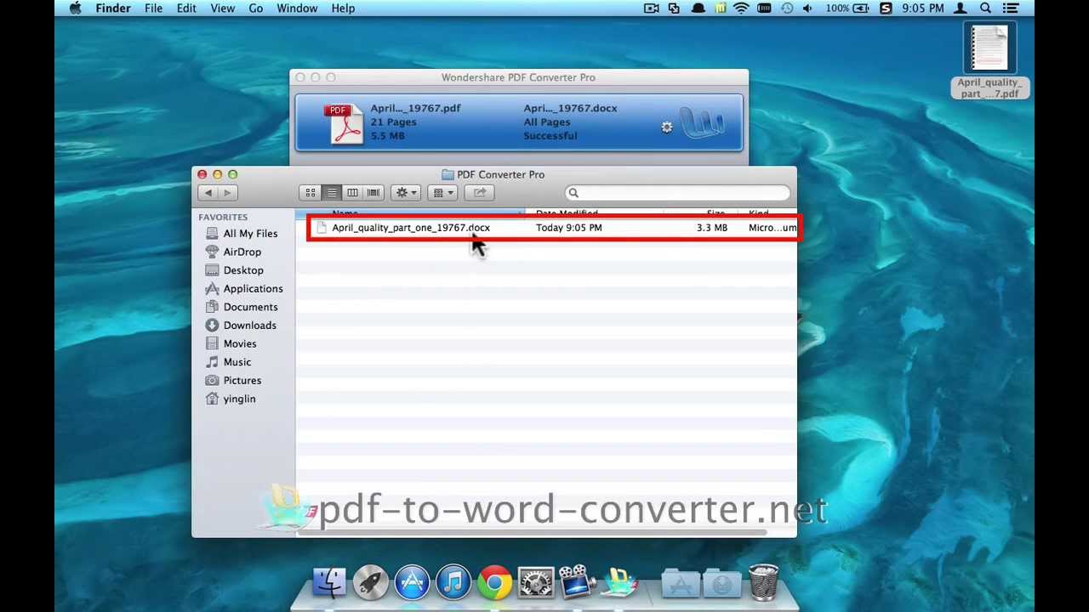The image size is (1089, 612).
Task: Click the camera recording menu bar icon
Action: coord(652,8)
